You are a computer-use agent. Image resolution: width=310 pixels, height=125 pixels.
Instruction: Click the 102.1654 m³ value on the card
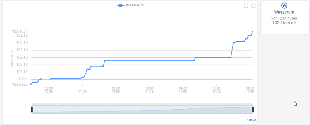coord(284,23)
